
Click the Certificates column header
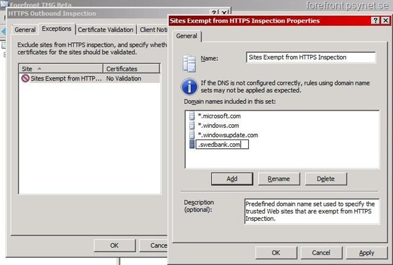pyautogui.click(x=131, y=68)
